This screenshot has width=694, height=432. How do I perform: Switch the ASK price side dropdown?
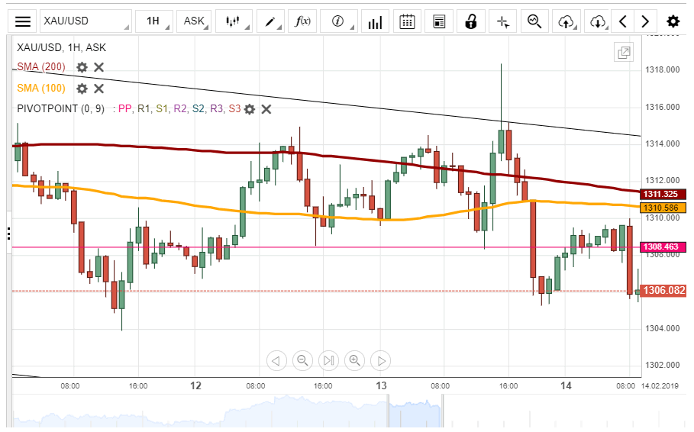pos(194,21)
